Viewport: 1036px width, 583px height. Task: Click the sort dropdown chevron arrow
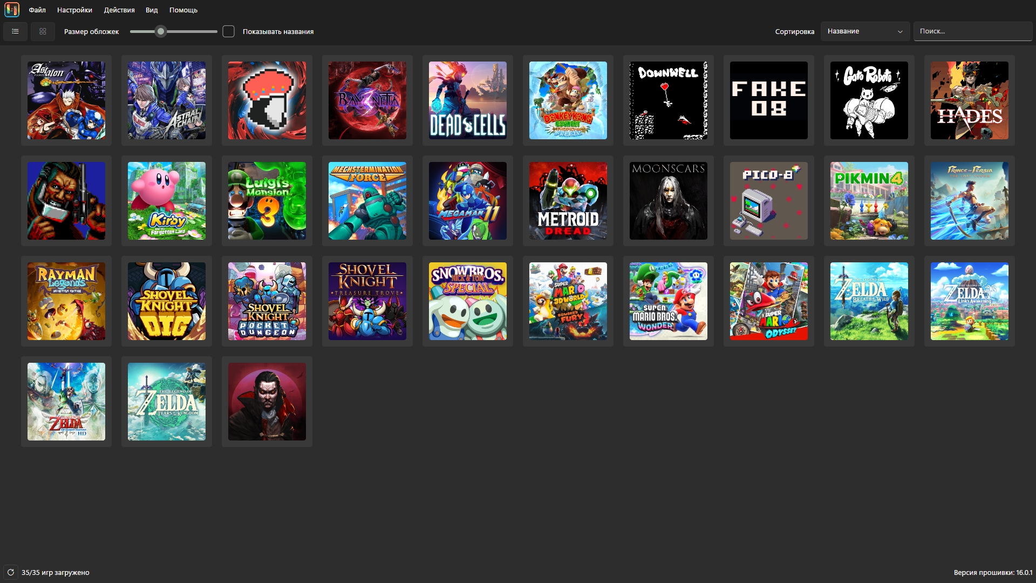tap(900, 32)
